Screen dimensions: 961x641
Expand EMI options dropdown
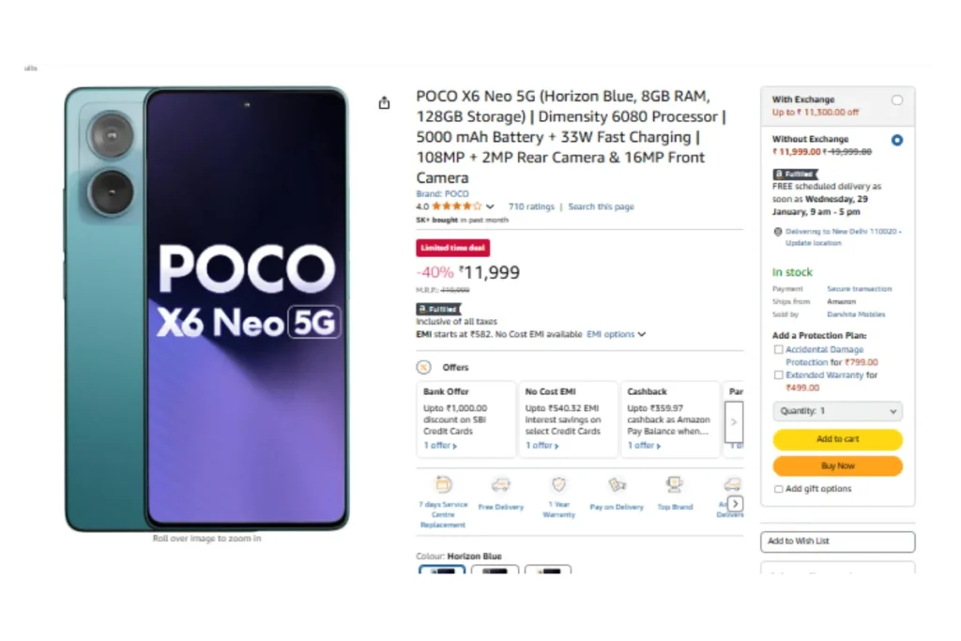(616, 335)
